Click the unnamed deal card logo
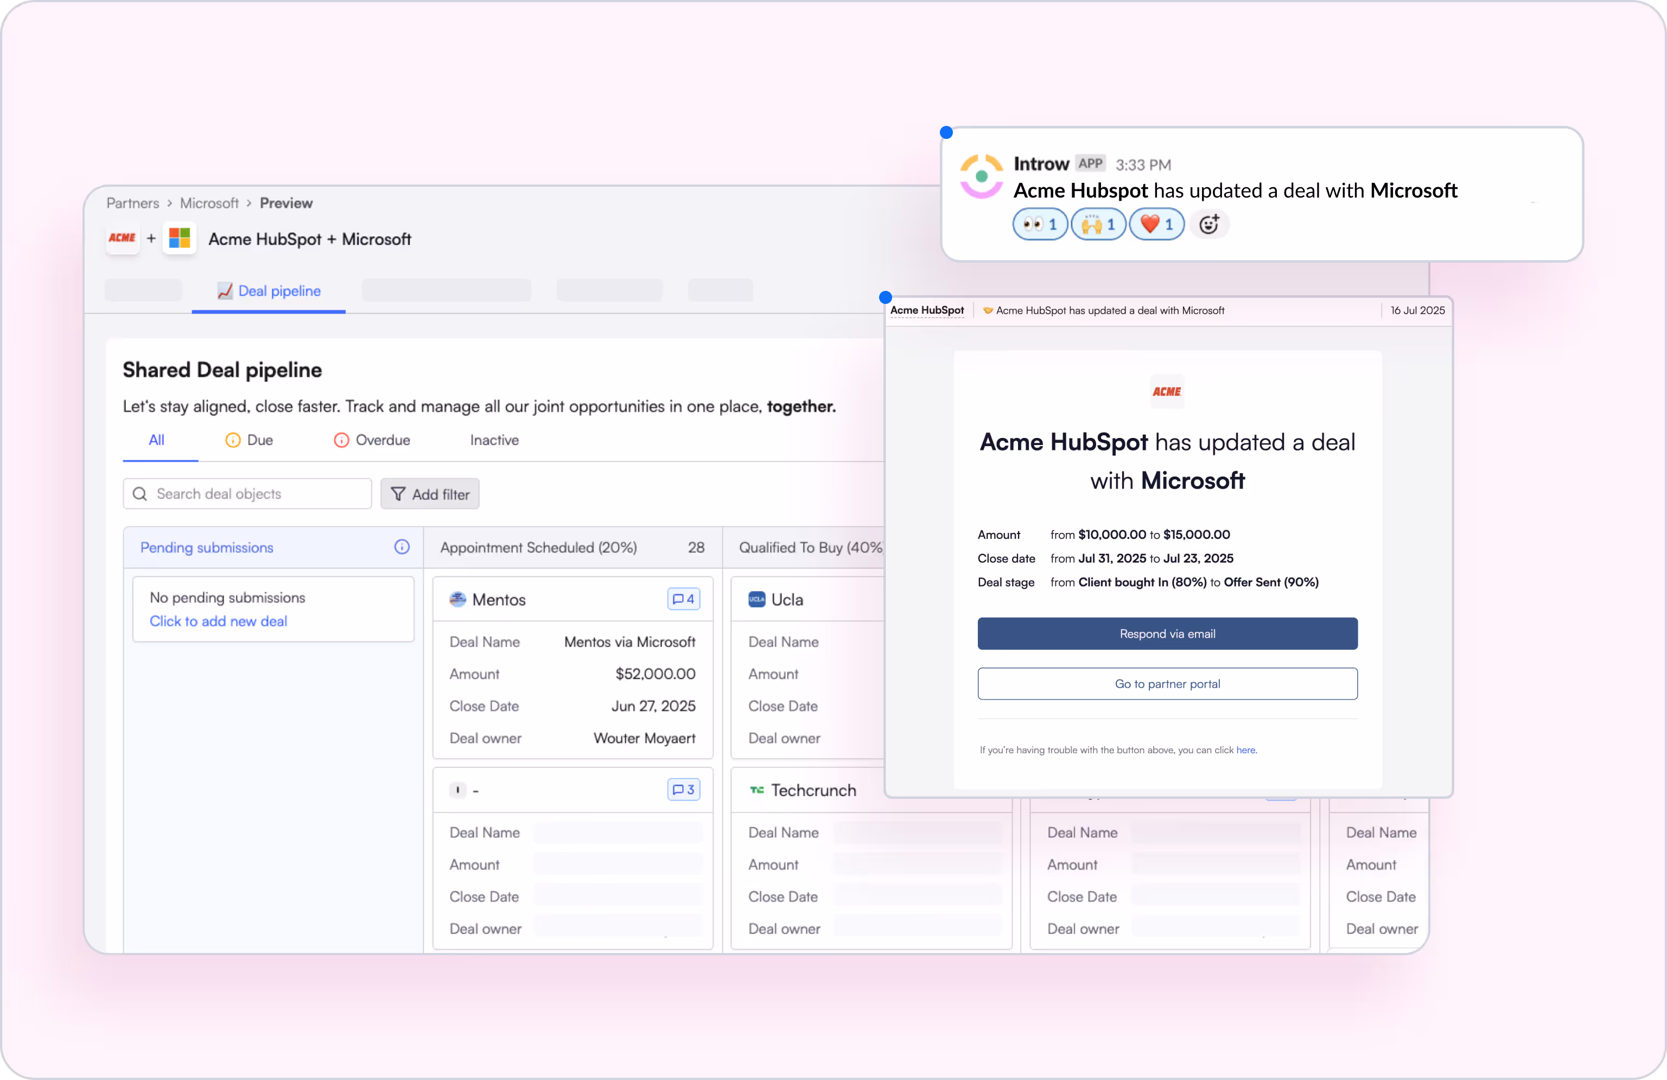 [457, 790]
